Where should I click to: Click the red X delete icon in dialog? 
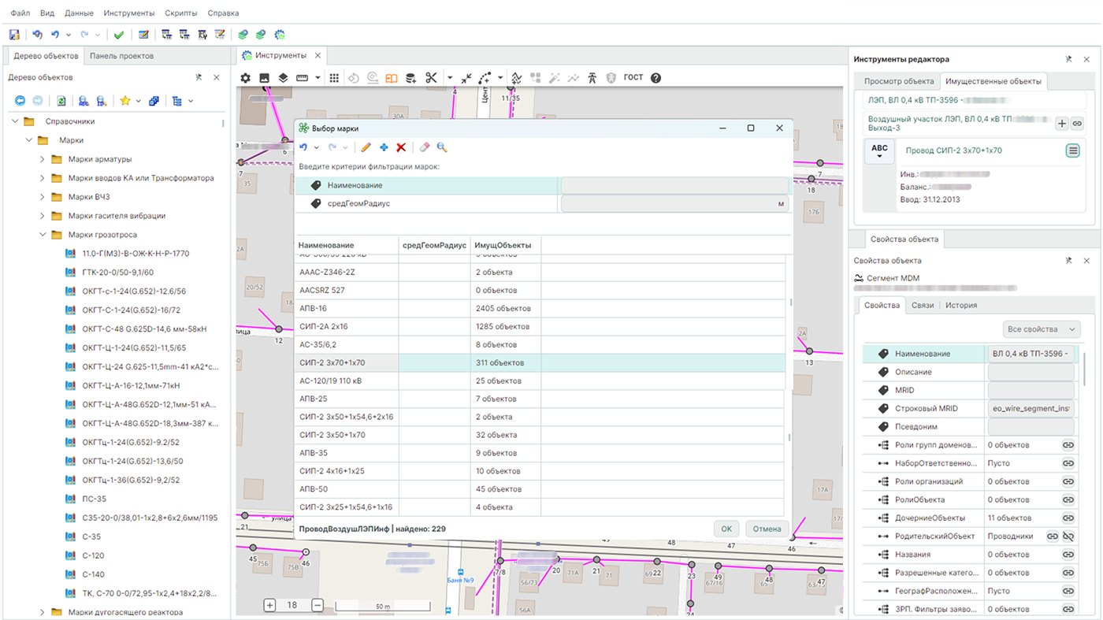[401, 147]
